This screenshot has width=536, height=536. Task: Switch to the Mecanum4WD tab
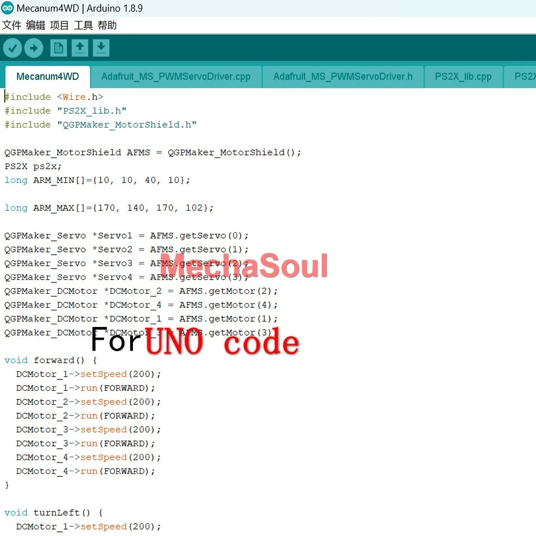click(48, 77)
